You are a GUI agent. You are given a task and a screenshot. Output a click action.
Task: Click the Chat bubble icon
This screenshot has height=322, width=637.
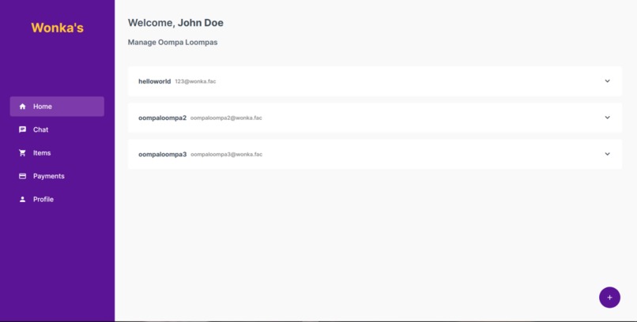click(x=23, y=129)
